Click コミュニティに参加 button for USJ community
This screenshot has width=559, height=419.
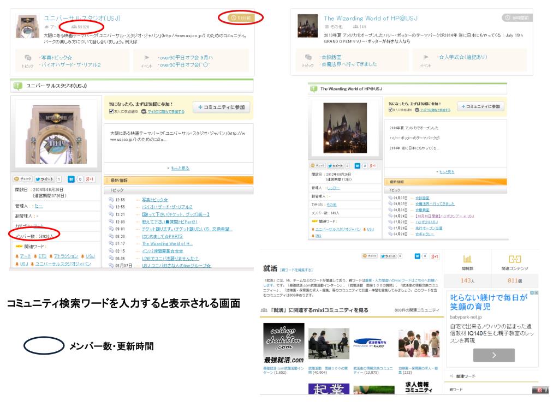pos(221,107)
